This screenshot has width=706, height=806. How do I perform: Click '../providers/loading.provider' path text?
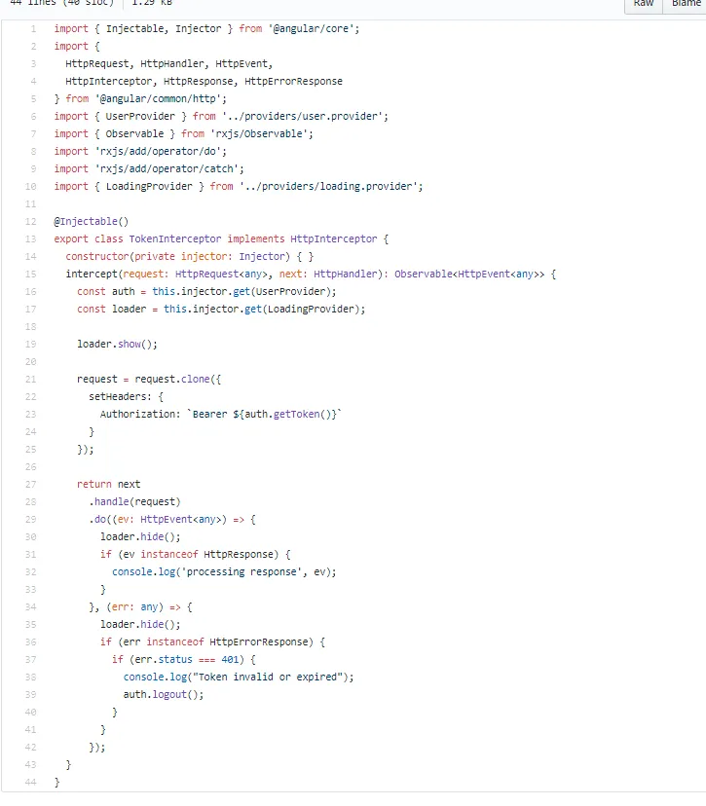click(x=328, y=186)
